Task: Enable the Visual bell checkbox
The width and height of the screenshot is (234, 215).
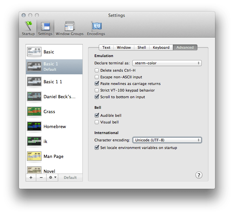Action: pyautogui.click(x=97, y=122)
